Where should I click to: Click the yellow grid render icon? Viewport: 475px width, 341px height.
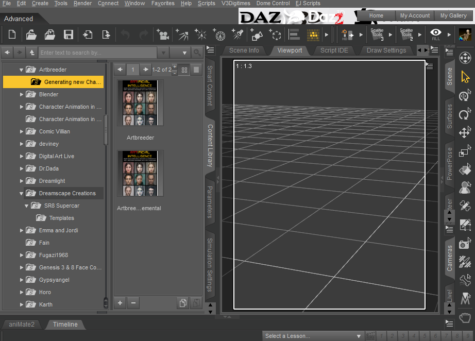click(313, 35)
